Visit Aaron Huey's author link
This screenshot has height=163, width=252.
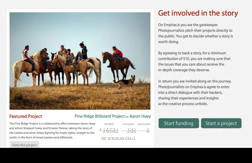click(x=140, y=116)
